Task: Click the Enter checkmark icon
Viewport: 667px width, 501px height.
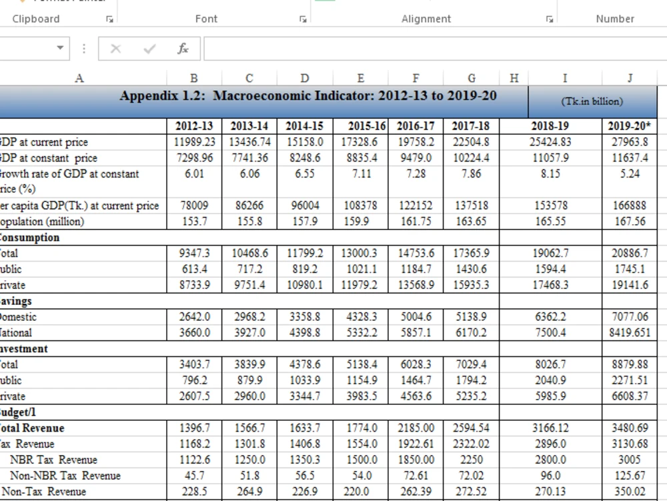Action: [149, 49]
